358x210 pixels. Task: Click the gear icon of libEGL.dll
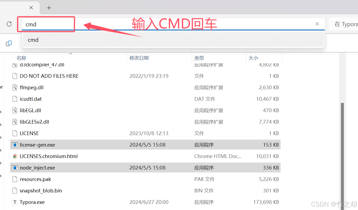pos(15,110)
